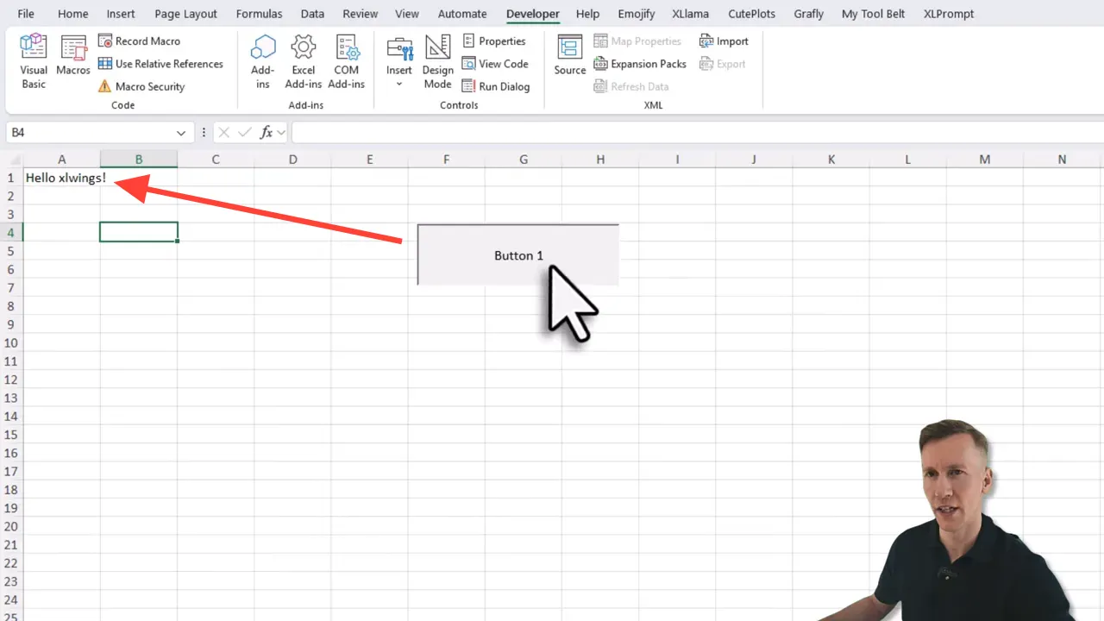The image size is (1104, 621).
Task: Switch to the Developer tab
Action: [x=532, y=13]
